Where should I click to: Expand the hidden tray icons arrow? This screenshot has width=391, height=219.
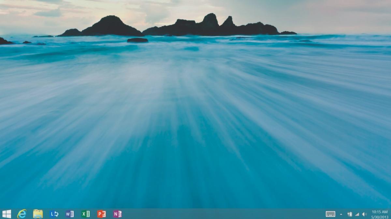point(341,214)
